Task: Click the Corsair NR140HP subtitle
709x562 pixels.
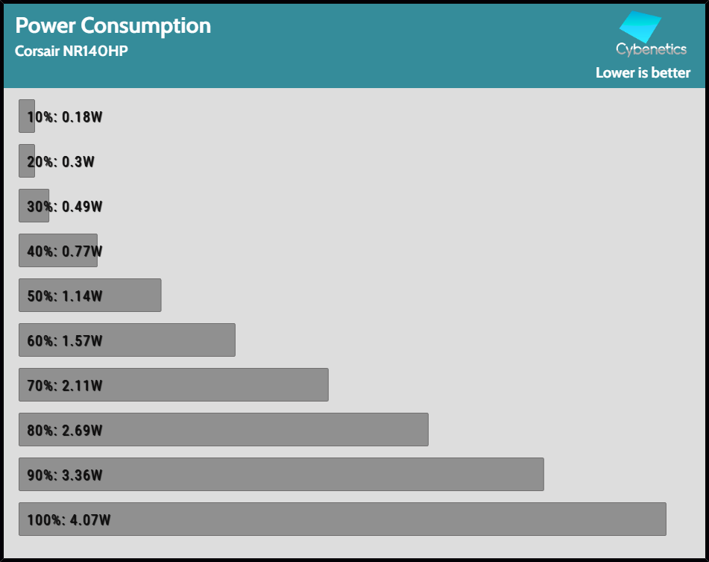Action: (66, 52)
